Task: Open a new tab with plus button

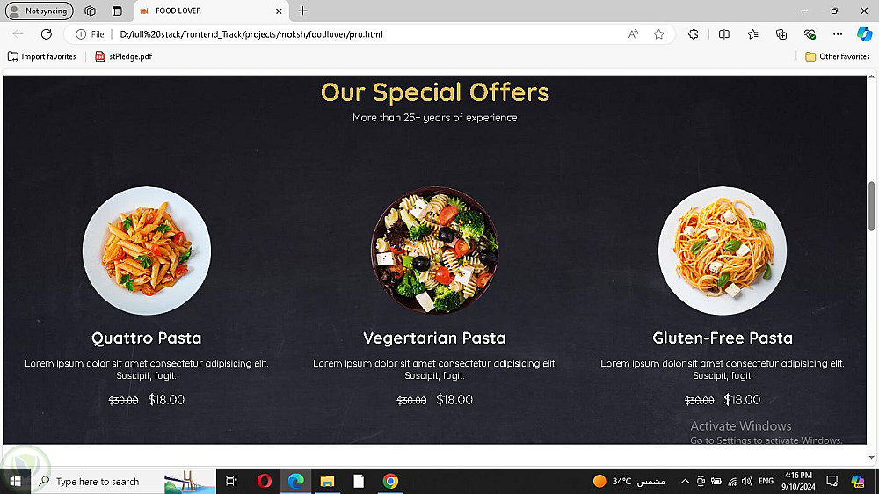Action: click(302, 11)
